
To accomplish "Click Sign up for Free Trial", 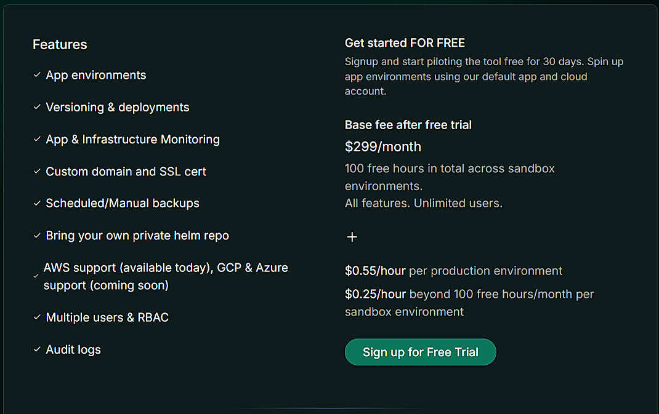I will [x=420, y=352].
